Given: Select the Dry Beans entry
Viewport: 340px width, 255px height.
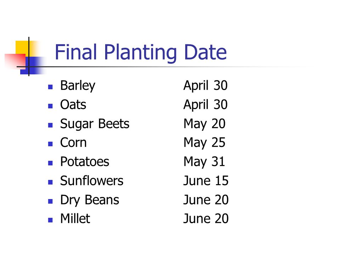Looking at the screenshot, I should click(x=90, y=200).
